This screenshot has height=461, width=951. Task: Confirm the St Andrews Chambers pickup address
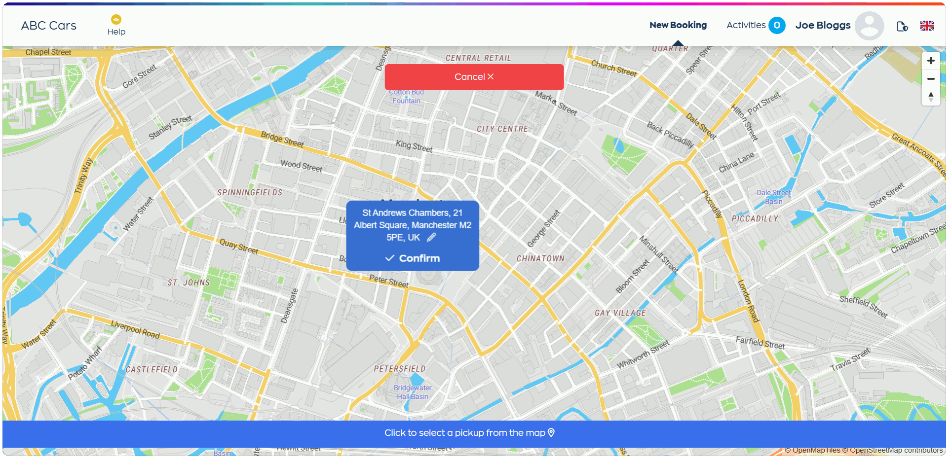[x=413, y=258]
